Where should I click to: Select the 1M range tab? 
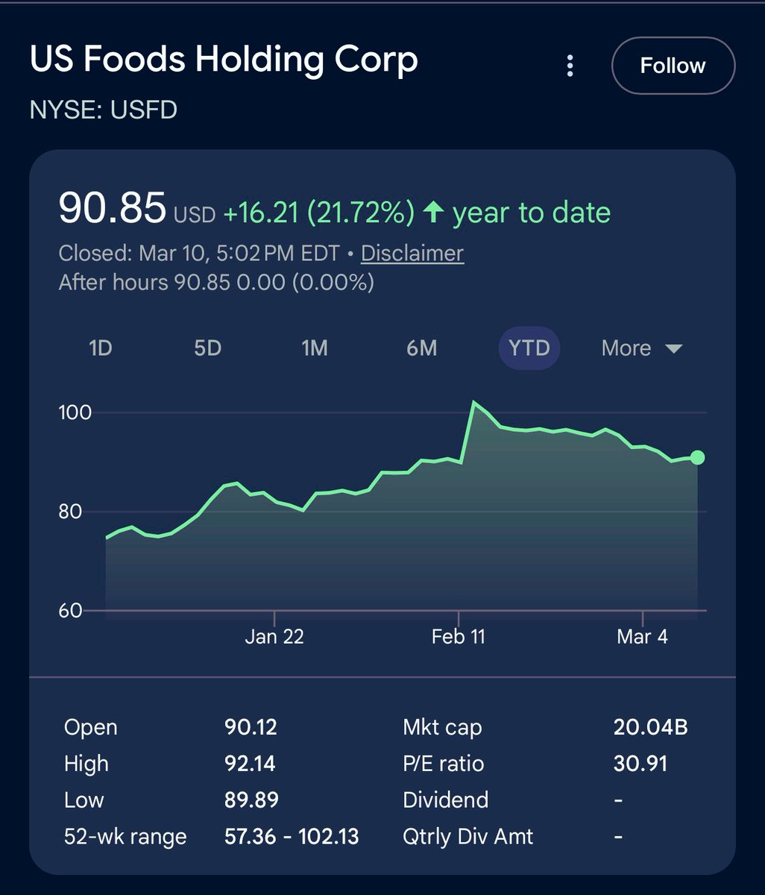tap(315, 348)
